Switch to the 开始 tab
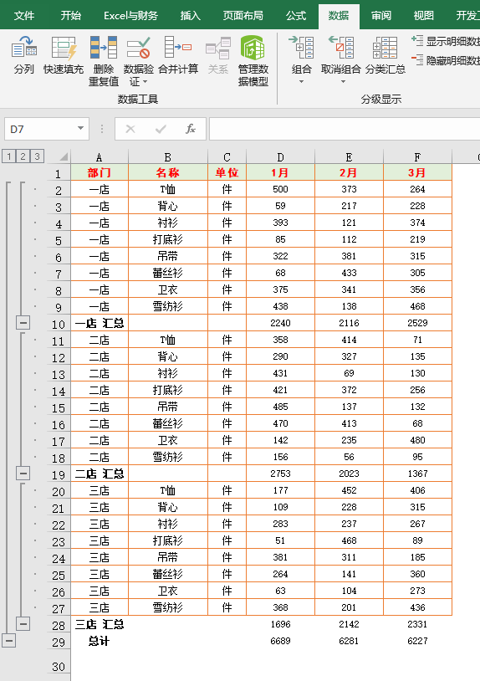This screenshot has height=681, width=480. pos(71,16)
